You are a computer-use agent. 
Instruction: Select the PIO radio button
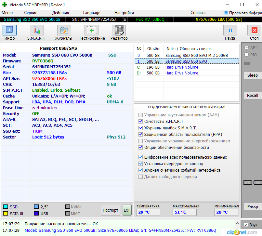246,55
